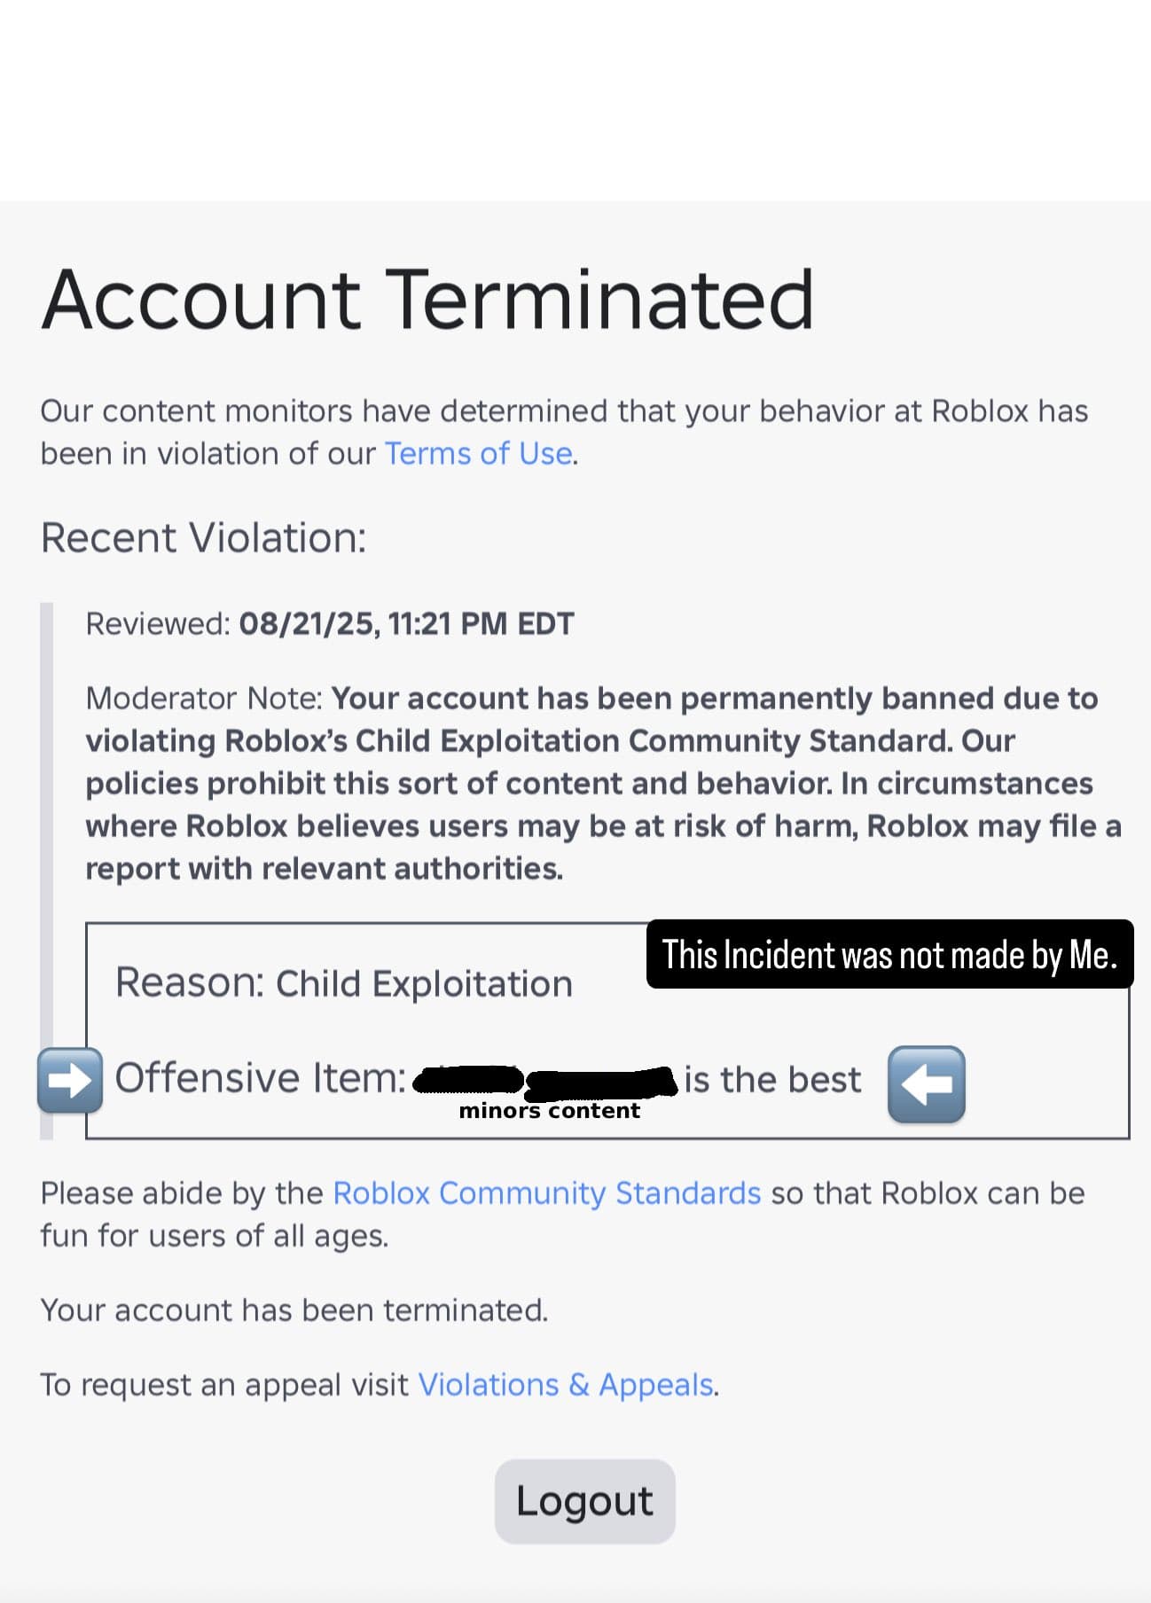This screenshot has width=1151, height=1603.
Task: Click the Reviewed 08/21/25 timestamp
Action: coord(329,623)
